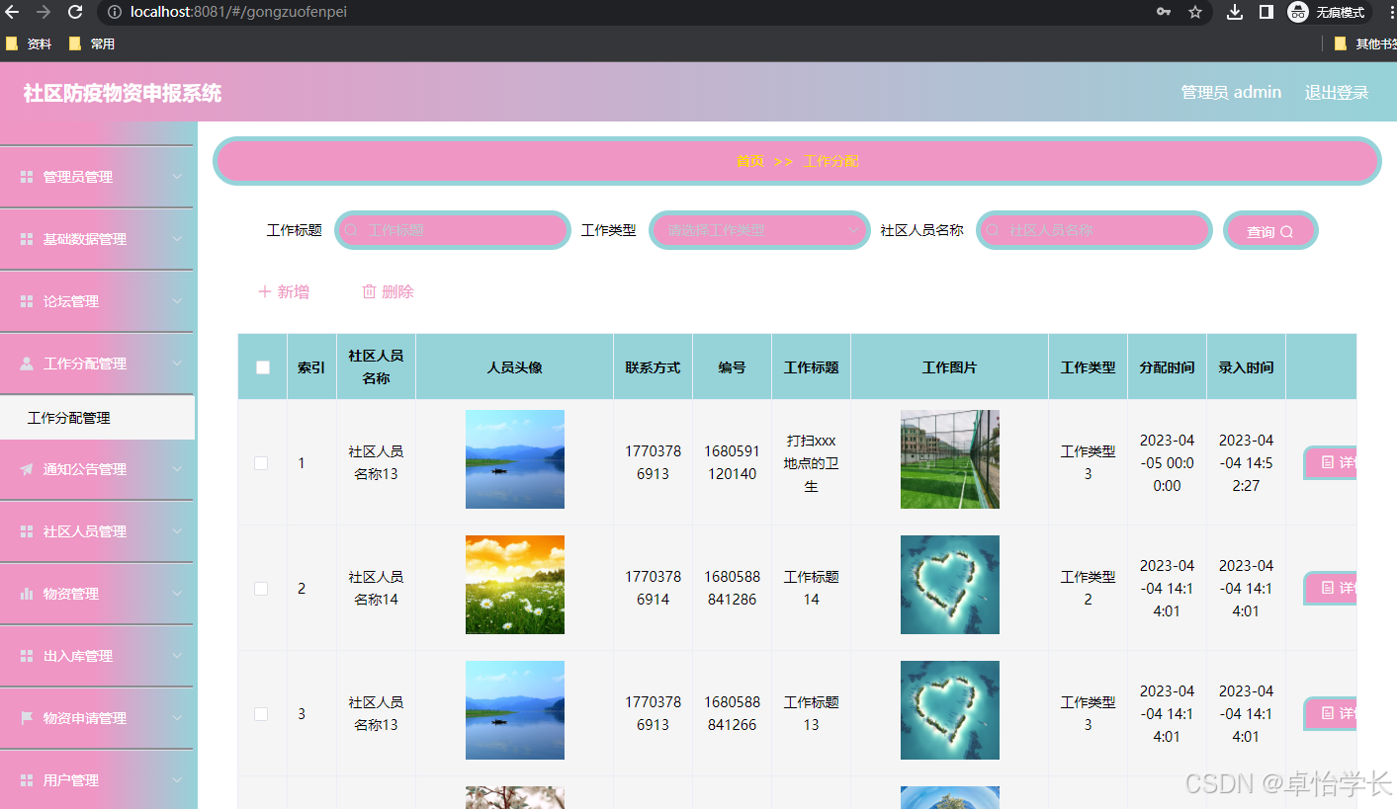Focus the 社区人员名称 input field
Viewport: 1397px width, 809px height.
1094,230
